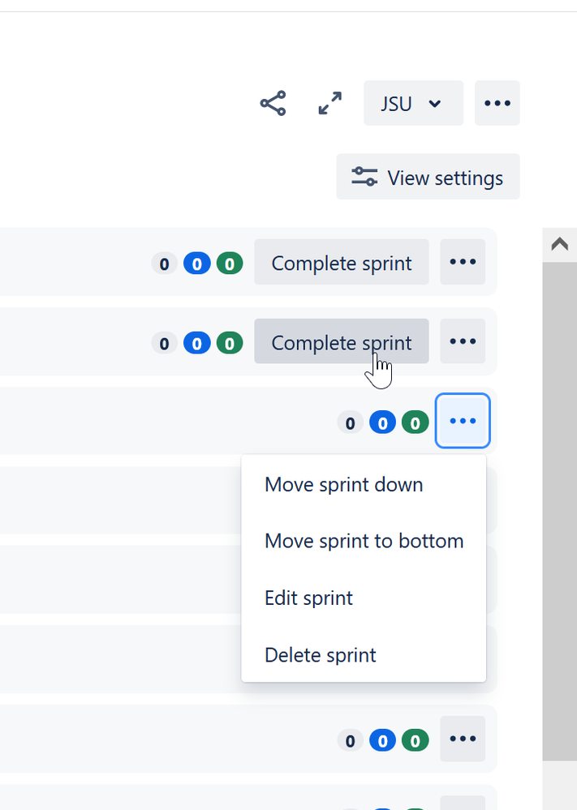Screen dimensions: 577x810
Task: Click the gray to-do count badge in third sprint
Action: point(351,423)
